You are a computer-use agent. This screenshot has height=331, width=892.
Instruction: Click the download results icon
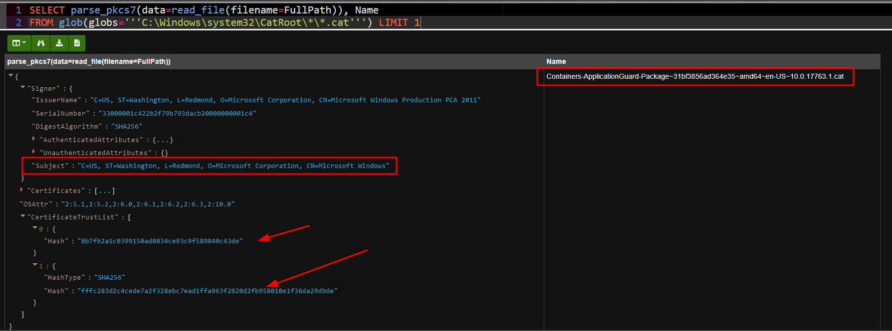coord(59,43)
